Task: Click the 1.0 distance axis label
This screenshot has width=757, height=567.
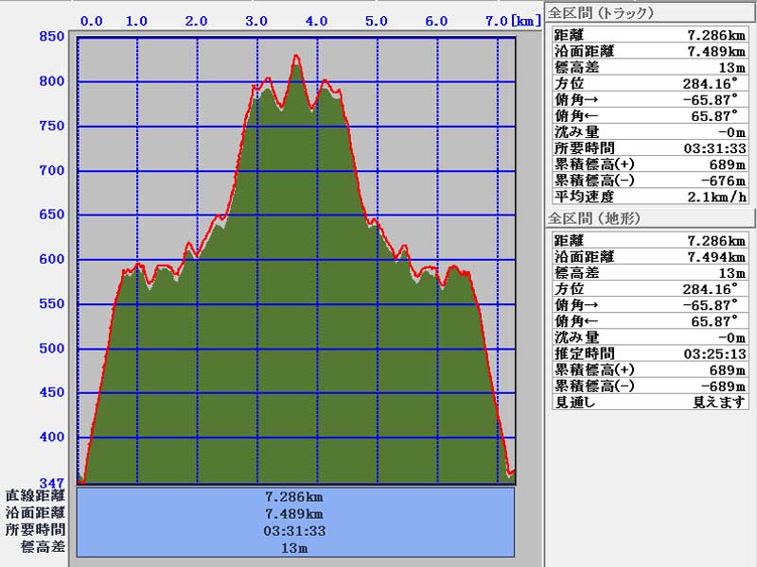Action: (x=136, y=21)
